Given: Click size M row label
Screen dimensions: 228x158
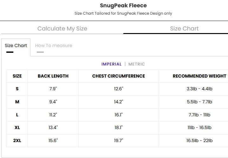Looking at the screenshot, I should pos(17,102).
